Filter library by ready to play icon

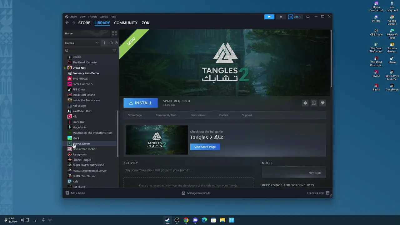pyautogui.click(x=116, y=43)
